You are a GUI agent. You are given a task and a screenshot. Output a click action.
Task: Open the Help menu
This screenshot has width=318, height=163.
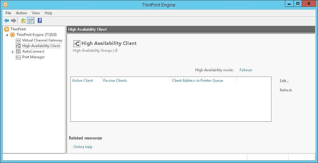click(x=48, y=13)
